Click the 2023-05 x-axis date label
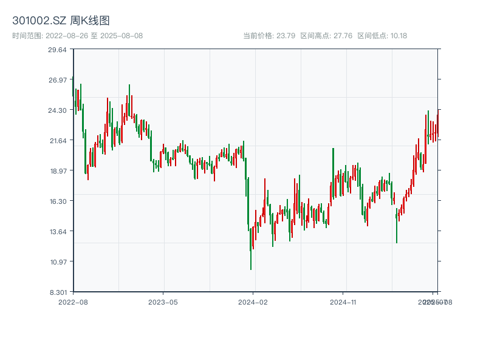This screenshot has height=364, width=486. click(x=163, y=302)
